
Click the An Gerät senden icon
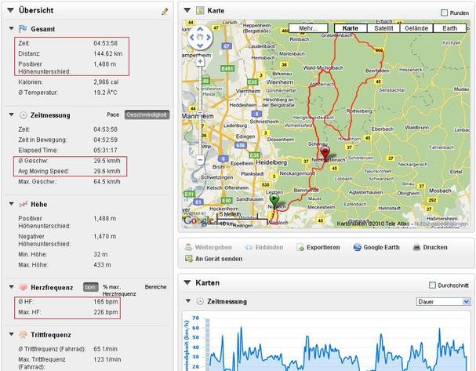pyautogui.click(x=189, y=259)
